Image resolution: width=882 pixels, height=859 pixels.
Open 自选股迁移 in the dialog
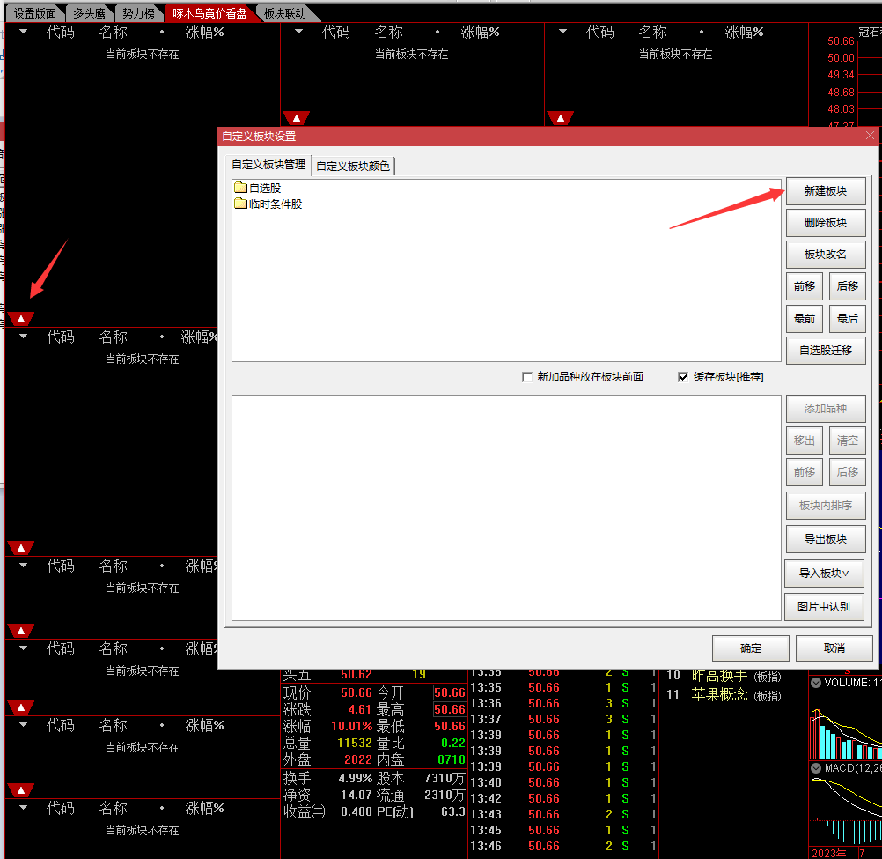[825, 350]
